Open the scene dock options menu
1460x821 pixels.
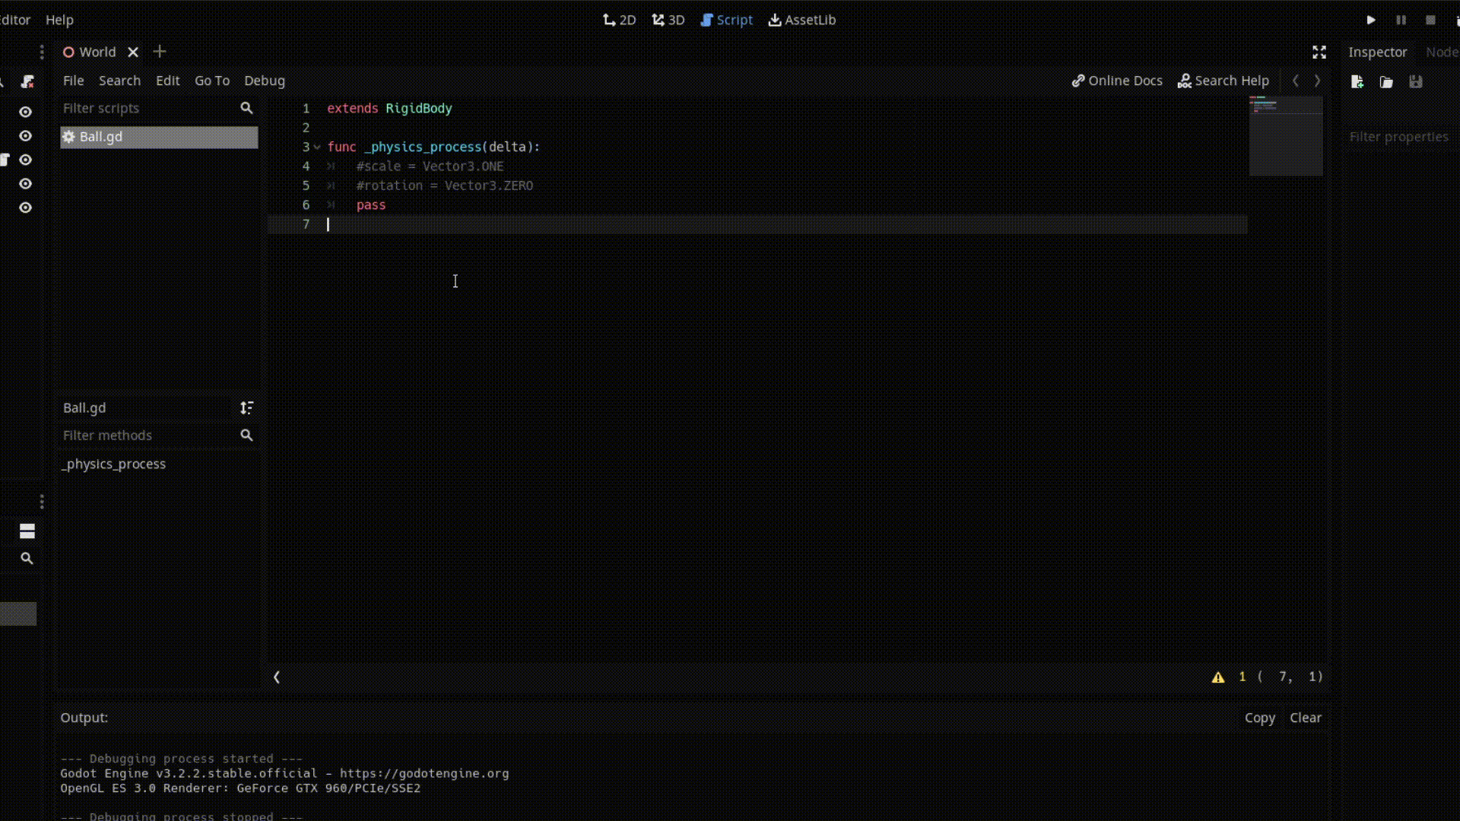click(42, 52)
